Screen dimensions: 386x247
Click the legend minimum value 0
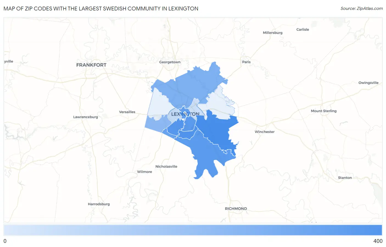pos(5,241)
